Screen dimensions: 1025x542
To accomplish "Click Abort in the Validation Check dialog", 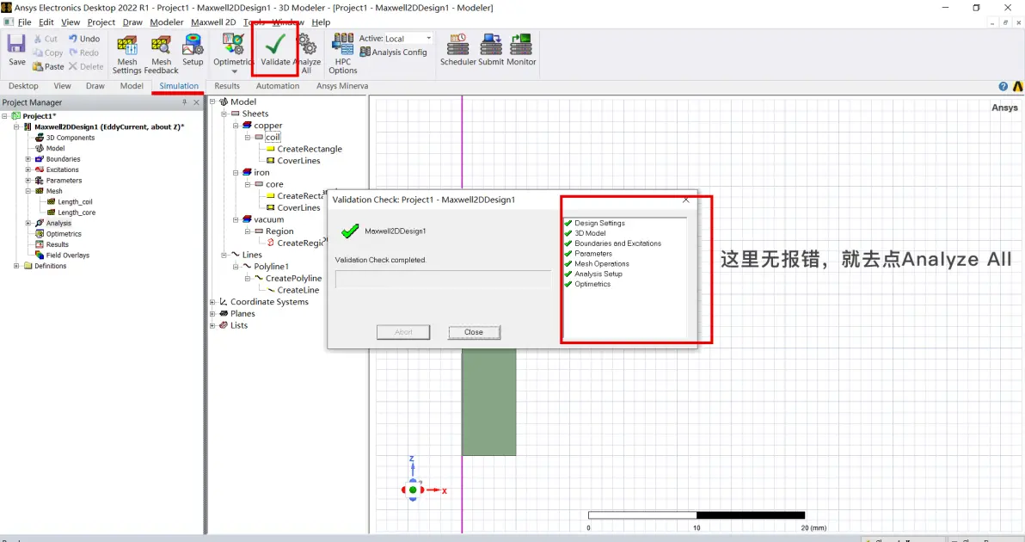I will click(403, 332).
